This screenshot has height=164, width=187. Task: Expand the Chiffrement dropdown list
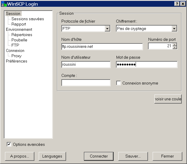[x=174, y=28]
